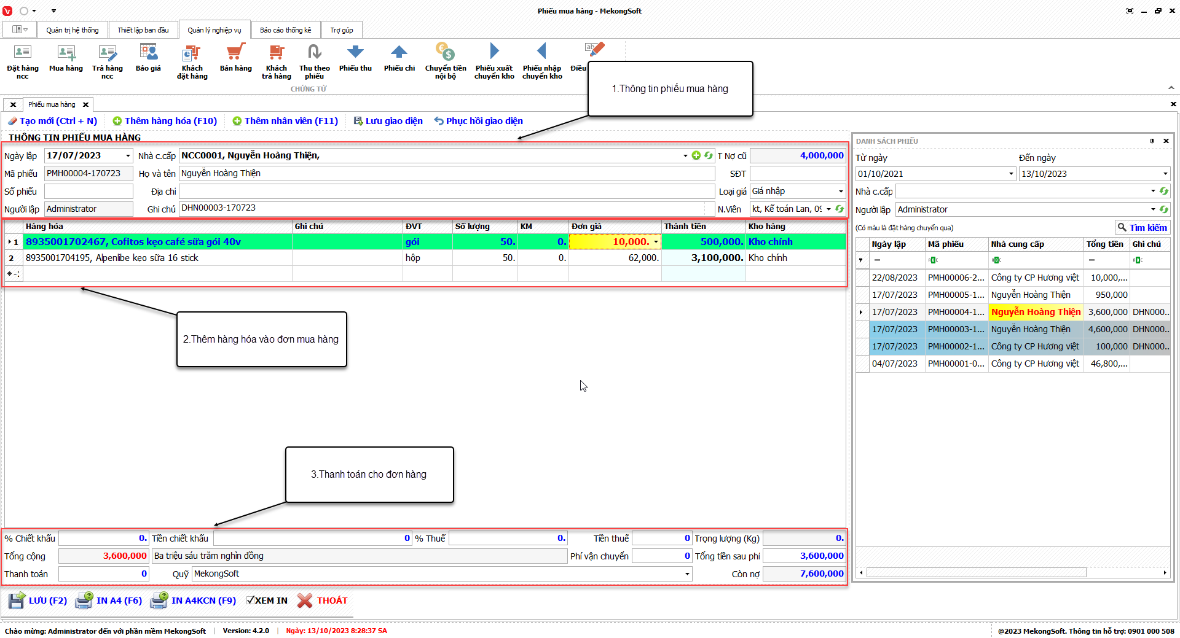Open the Mua hàng purchase icon
The image size is (1180, 638).
[x=66, y=53]
